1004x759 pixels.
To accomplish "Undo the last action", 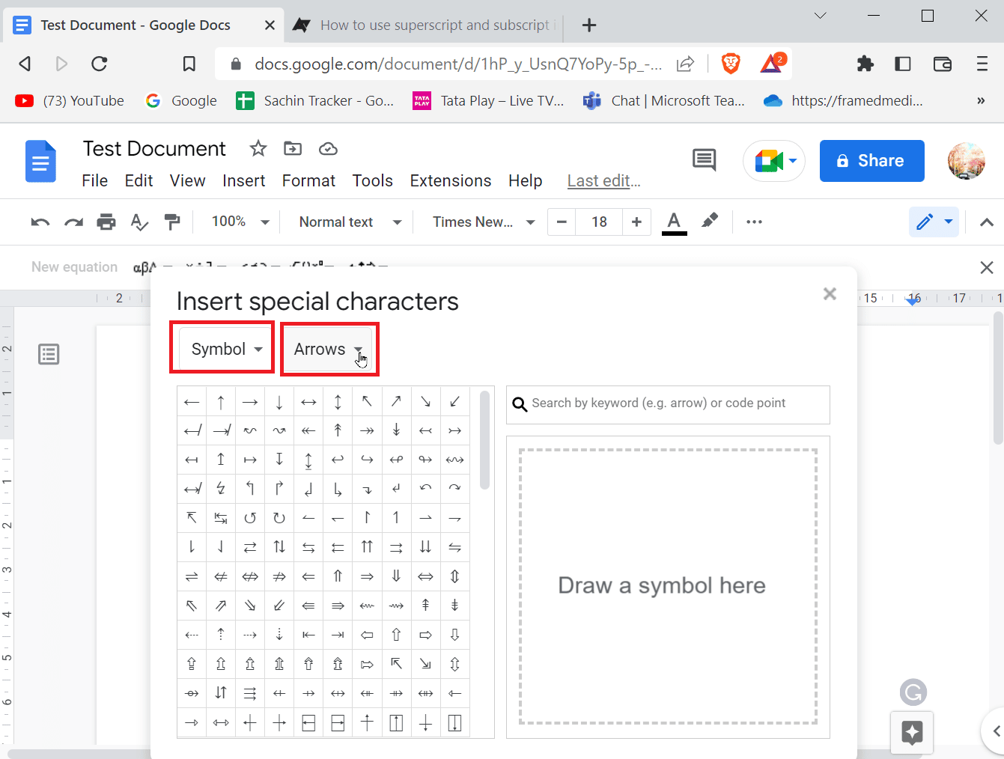I will [x=40, y=222].
